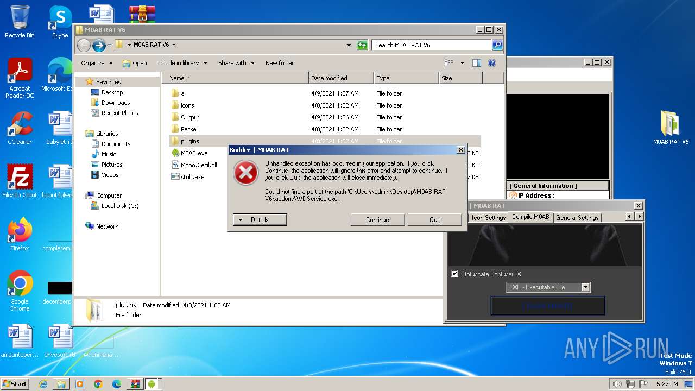Open Music library
The width and height of the screenshot is (695, 391).
(109, 154)
